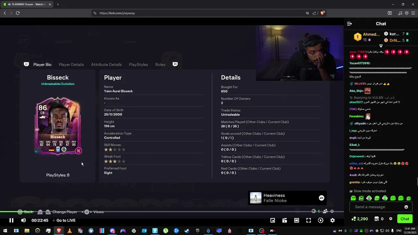
Task: Click username Ferasbins in chat
Action: (356, 117)
